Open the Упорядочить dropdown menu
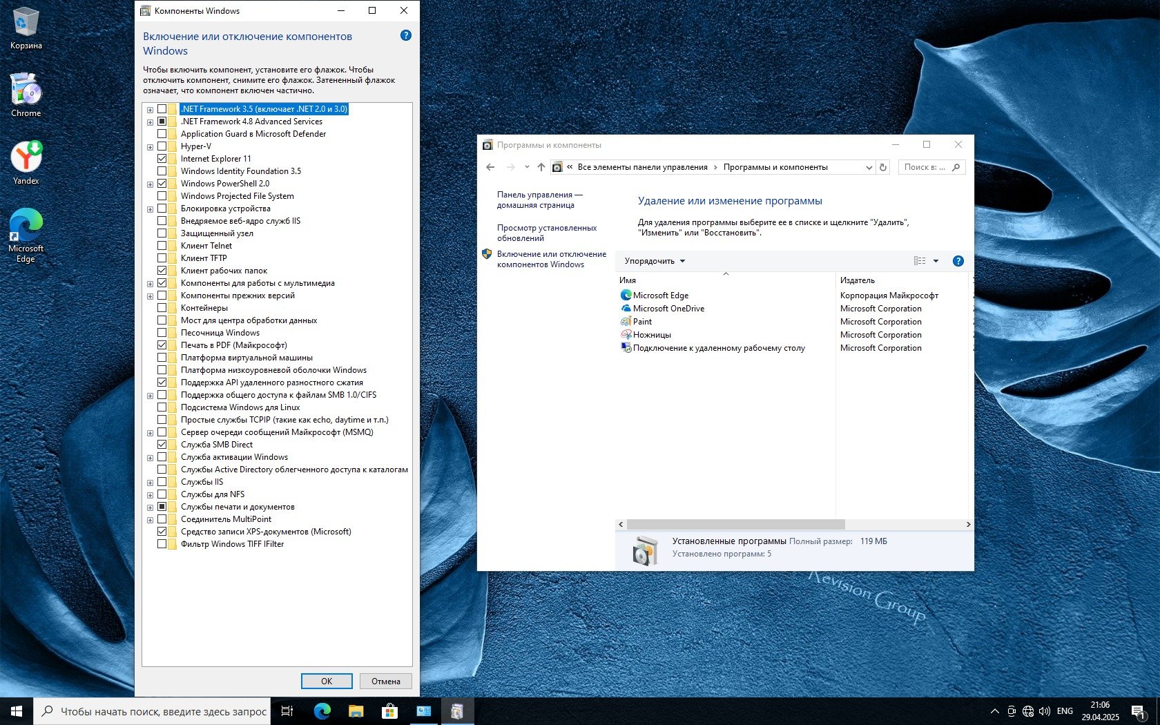The image size is (1160, 725). pos(655,261)
